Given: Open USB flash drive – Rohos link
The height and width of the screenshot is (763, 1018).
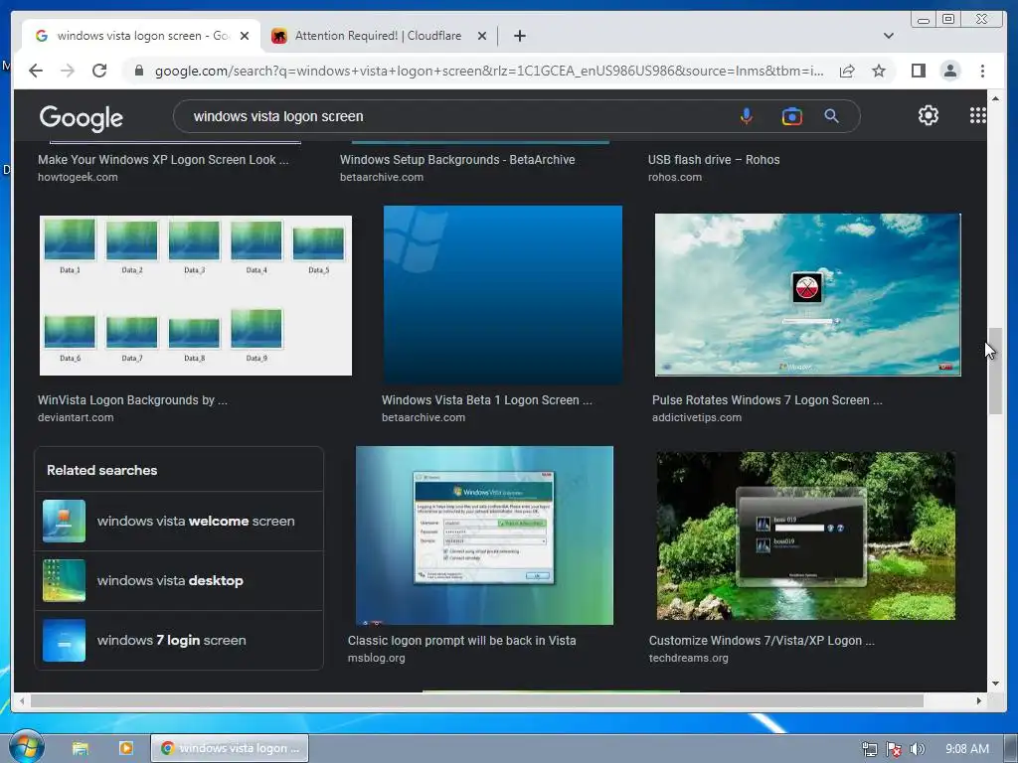Looking at the screenshot, I should tap(714, 160).
